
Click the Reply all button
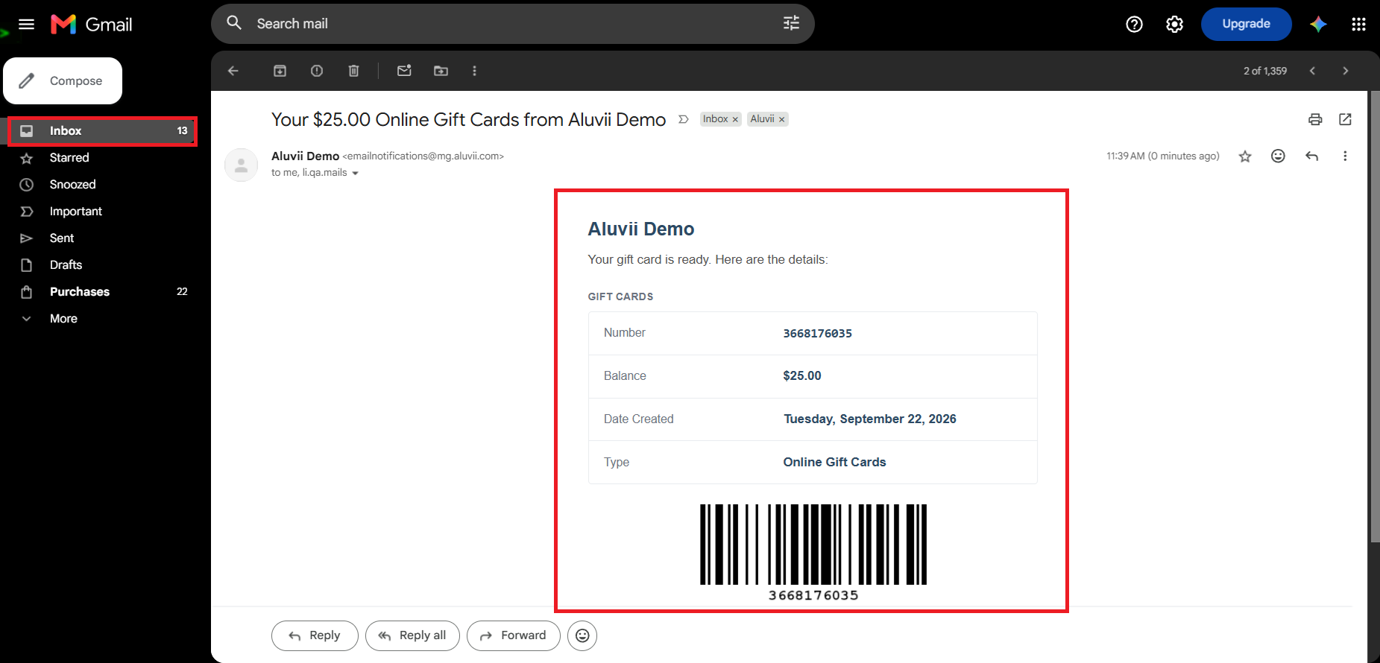tap(412, 635)
